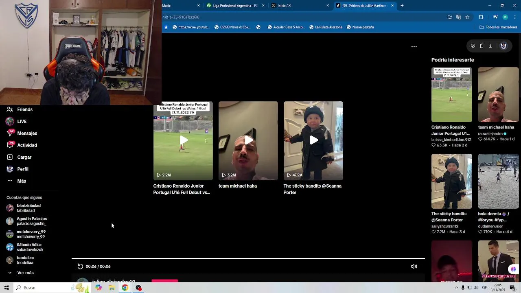Open Cristiano Ronaldo Junior Portugal U16 title
Viewport: 521px width, 293px height.
coord(182,189)
